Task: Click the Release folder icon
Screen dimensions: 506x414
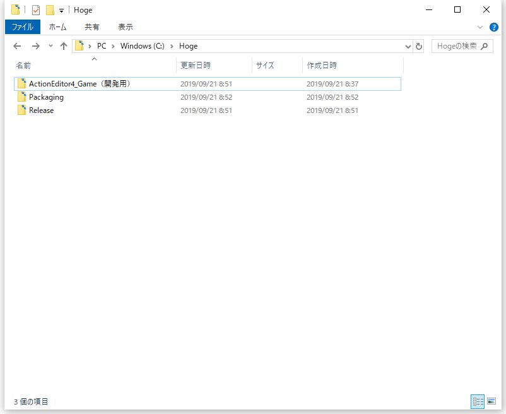Action: (x=21, y=110)
